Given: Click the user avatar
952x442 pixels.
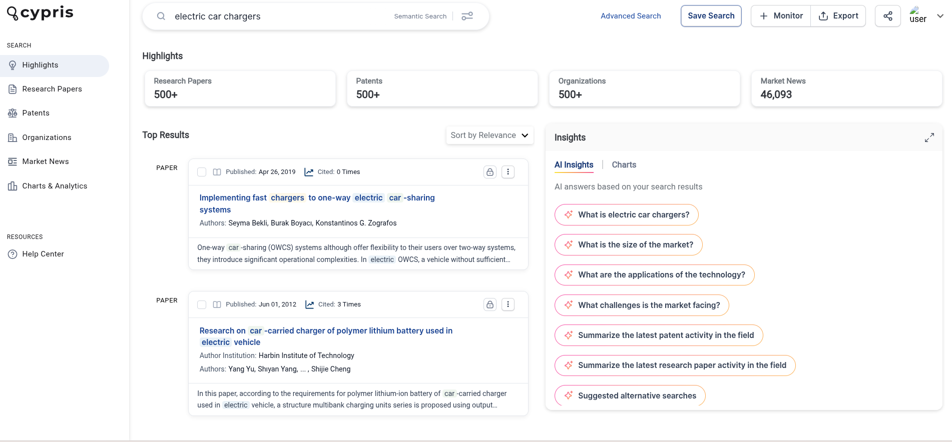Looking at the screenshot, I should [917, 15].
